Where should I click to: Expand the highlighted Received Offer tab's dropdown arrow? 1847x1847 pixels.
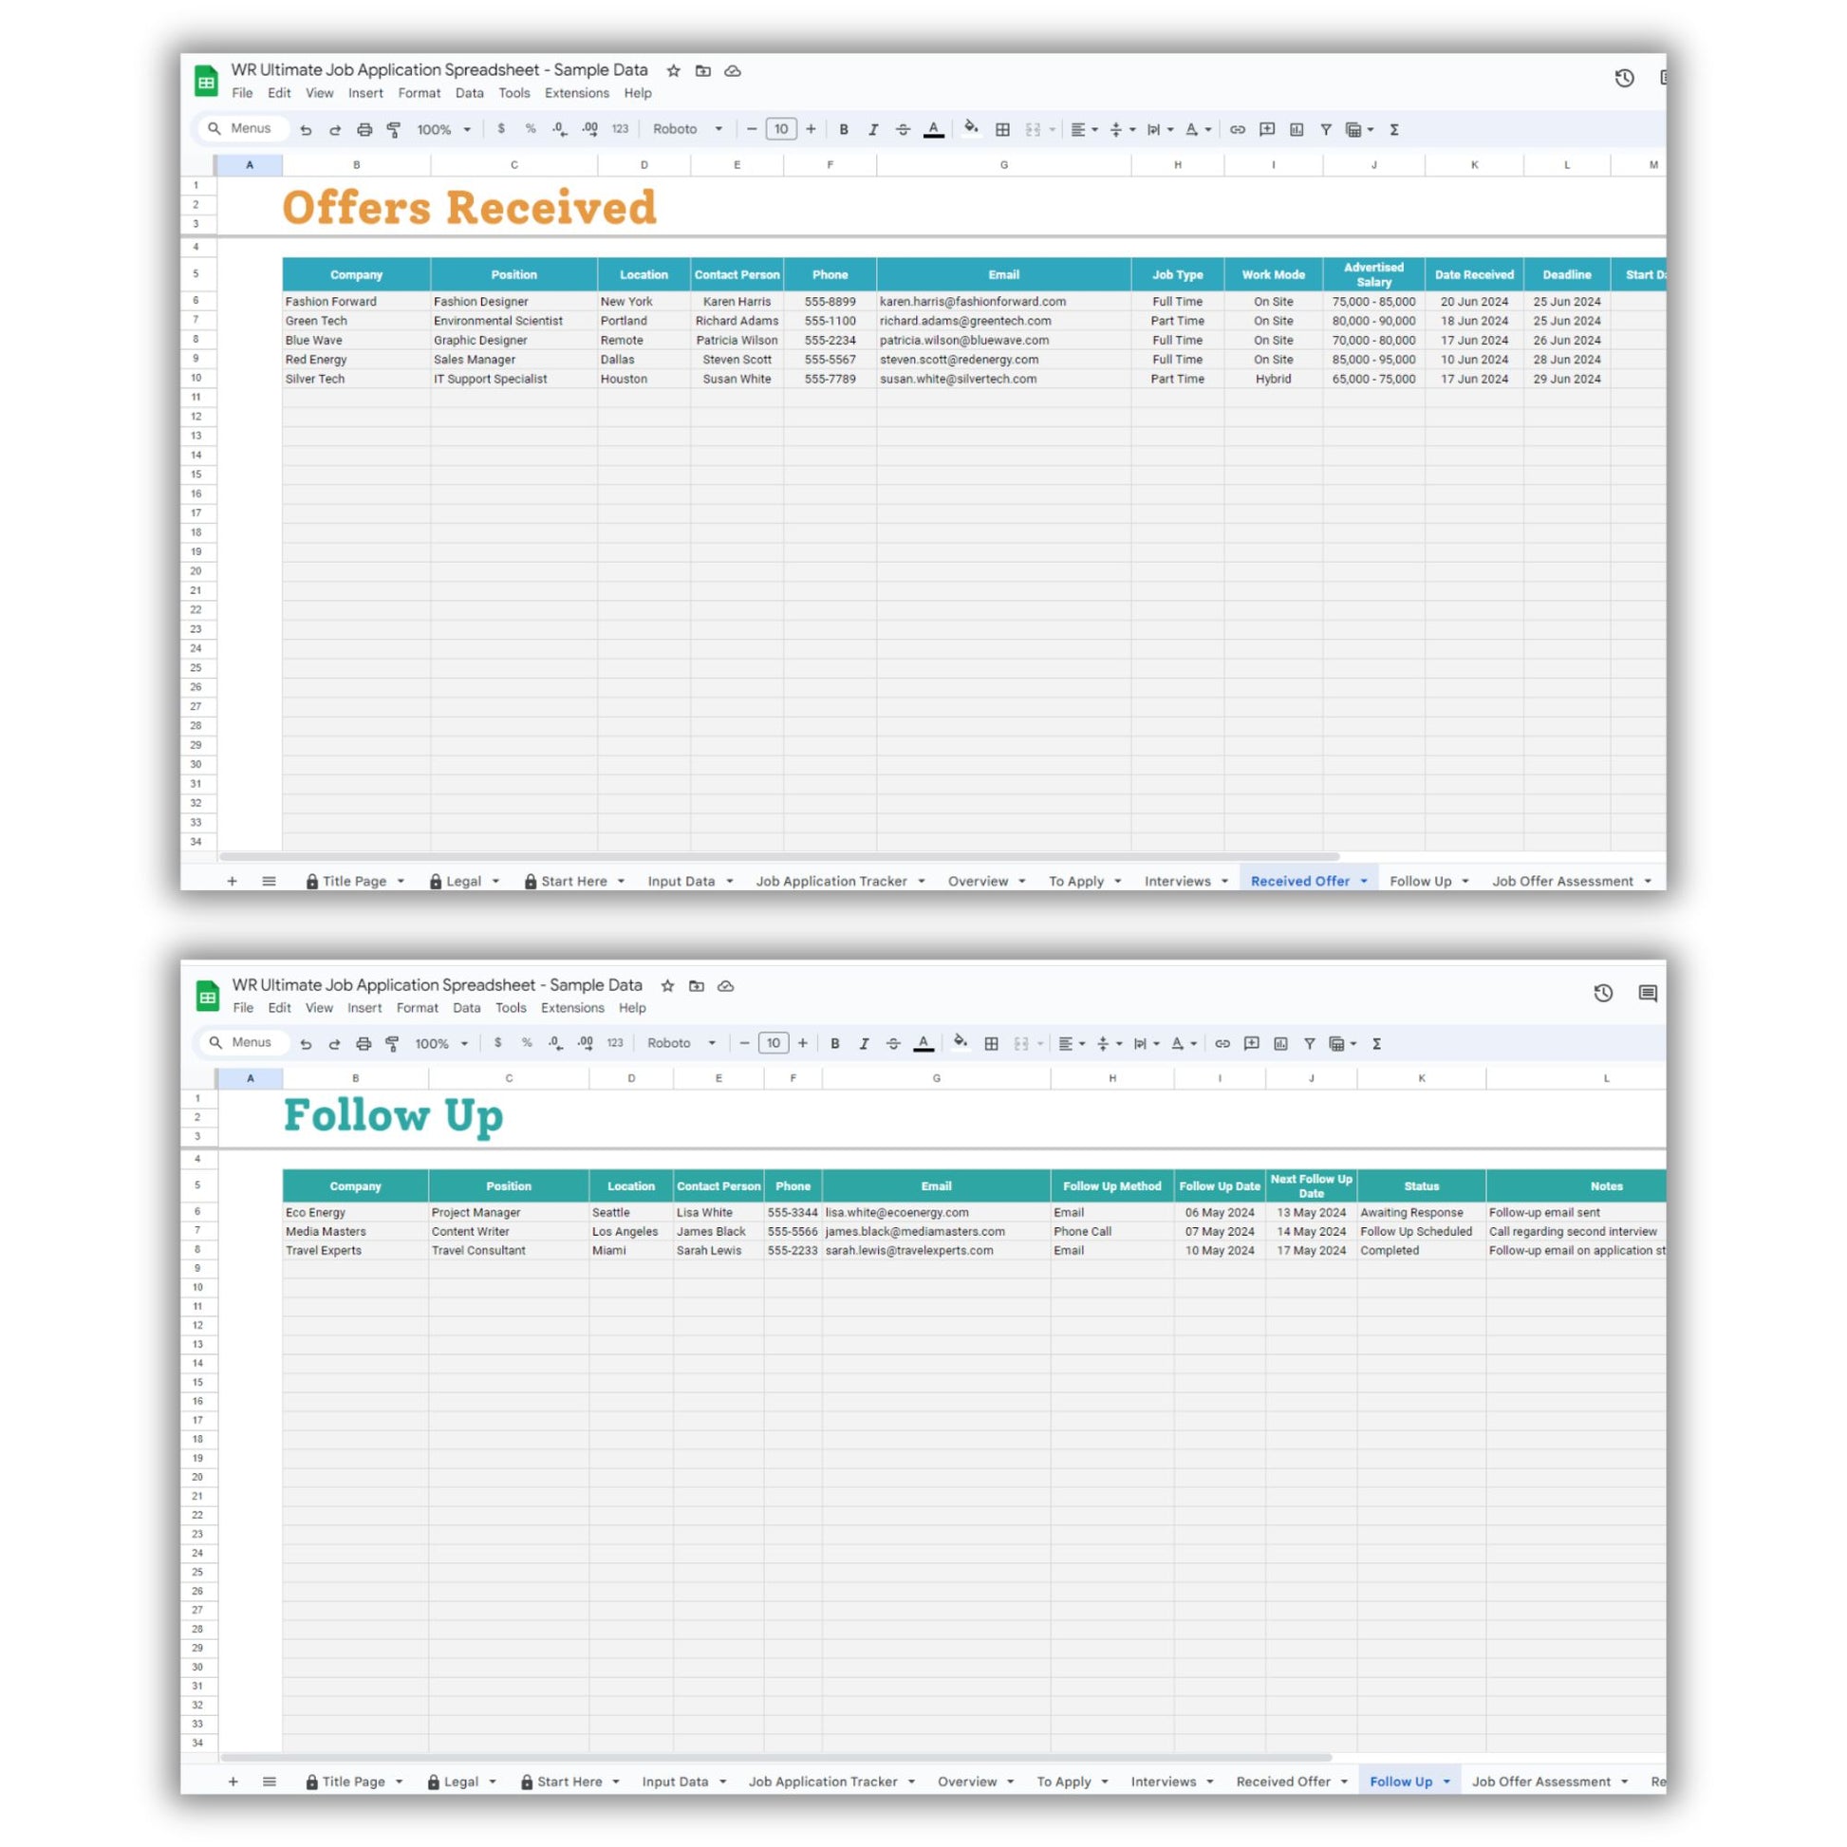coord(1364,881)
